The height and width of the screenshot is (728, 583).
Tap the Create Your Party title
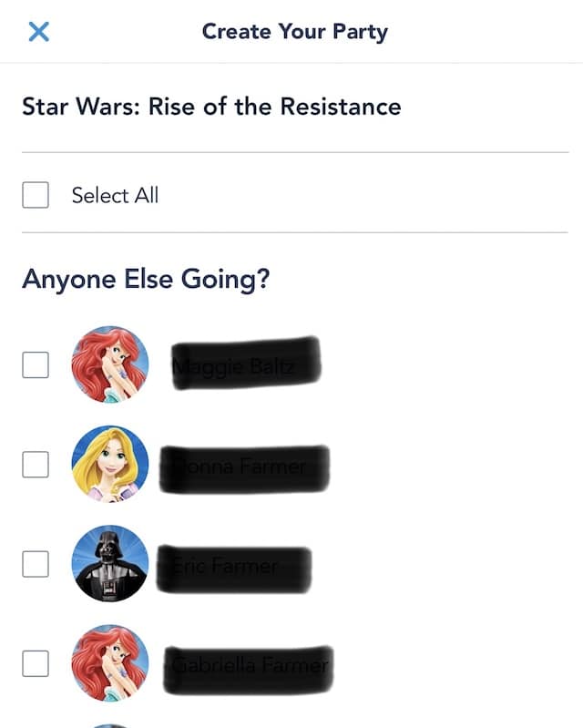tap(295, 32)
